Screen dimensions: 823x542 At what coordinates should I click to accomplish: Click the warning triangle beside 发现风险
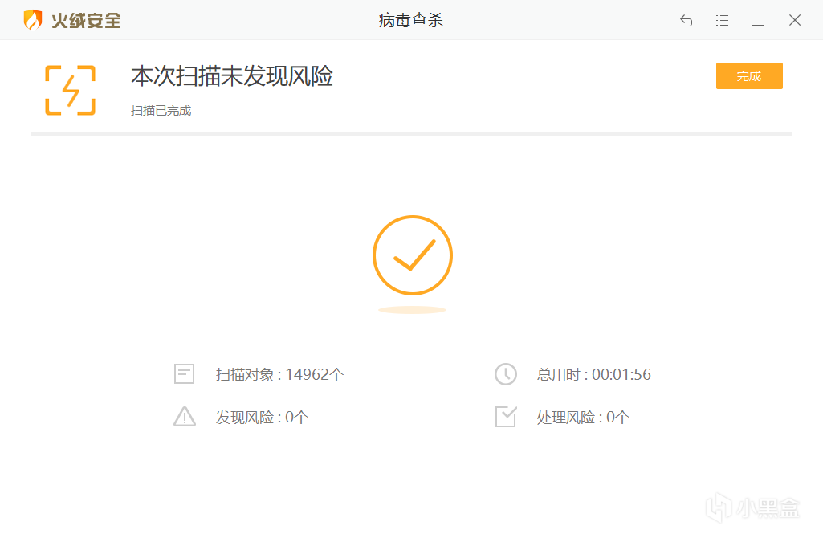point(184,417)
